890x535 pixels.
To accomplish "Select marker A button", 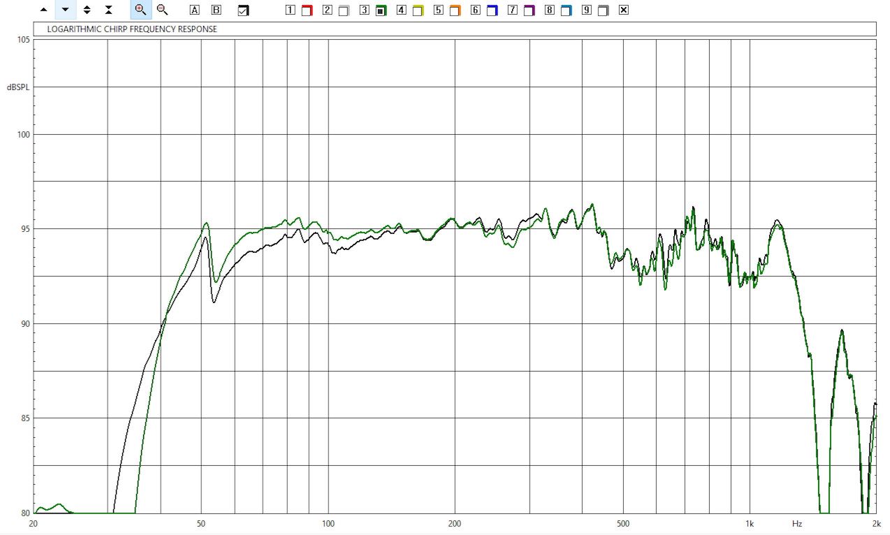I will click(194, 10).
